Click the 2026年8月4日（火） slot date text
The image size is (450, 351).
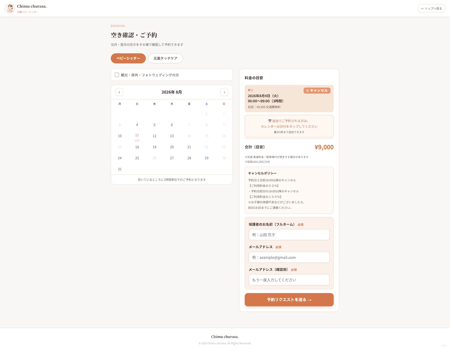click(263, 96)
